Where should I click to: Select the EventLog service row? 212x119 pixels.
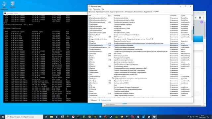click(139, 81)
